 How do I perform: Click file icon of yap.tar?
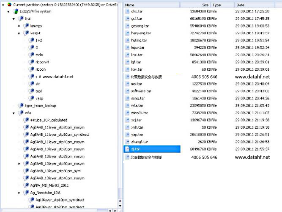coord(127,135)
